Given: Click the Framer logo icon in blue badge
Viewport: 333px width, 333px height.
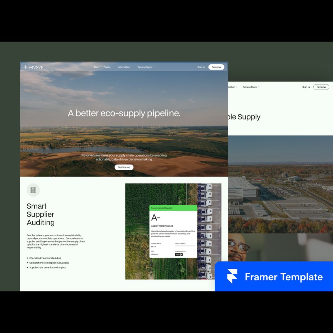Looking at the screenshot, I should [x=232, y=277].
